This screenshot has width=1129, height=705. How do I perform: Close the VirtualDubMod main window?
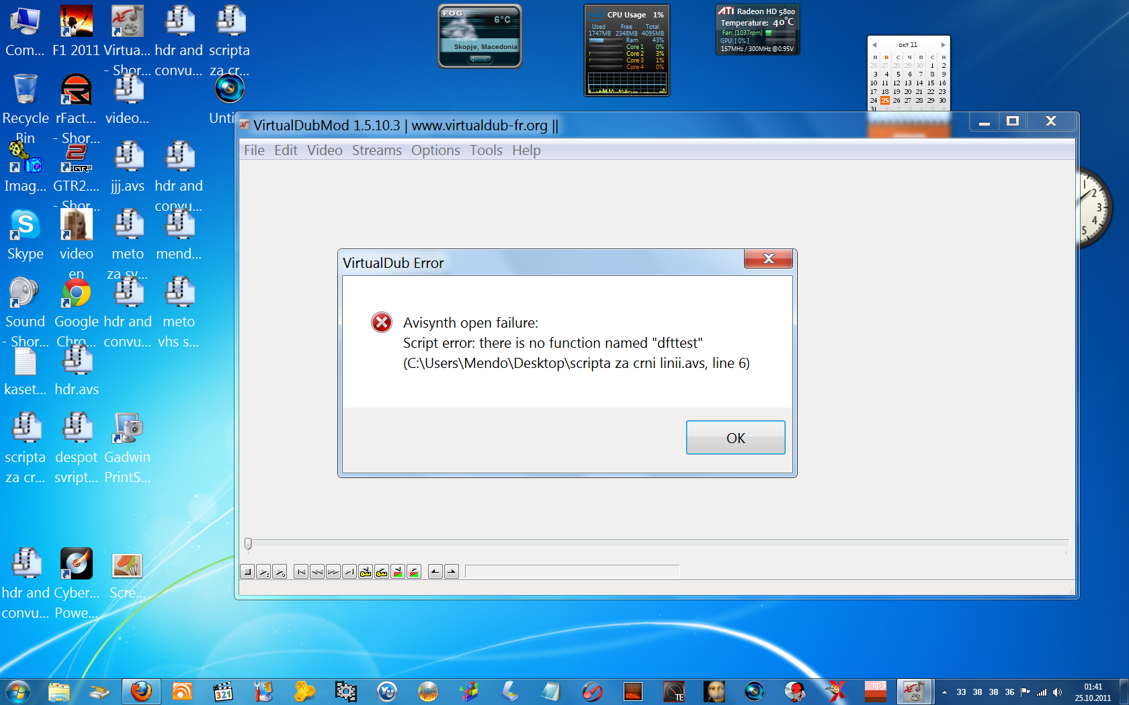coord(1051,122)
